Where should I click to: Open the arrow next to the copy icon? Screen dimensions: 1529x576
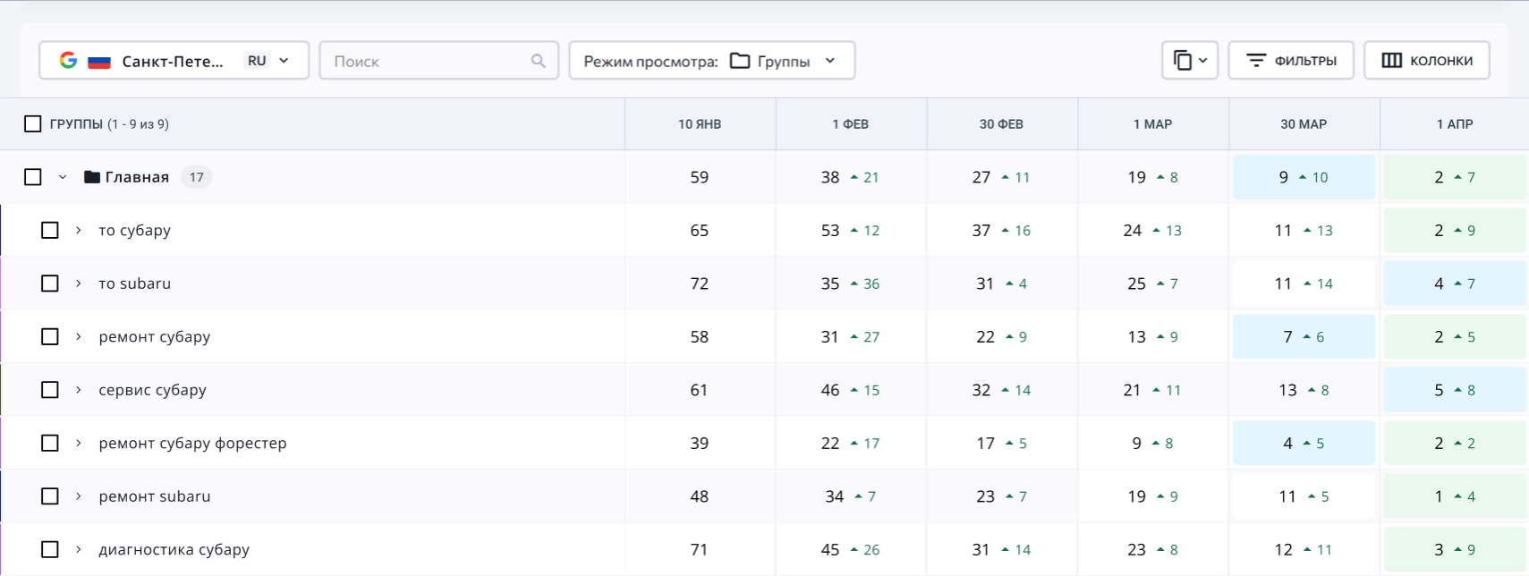click(1203, 61)
